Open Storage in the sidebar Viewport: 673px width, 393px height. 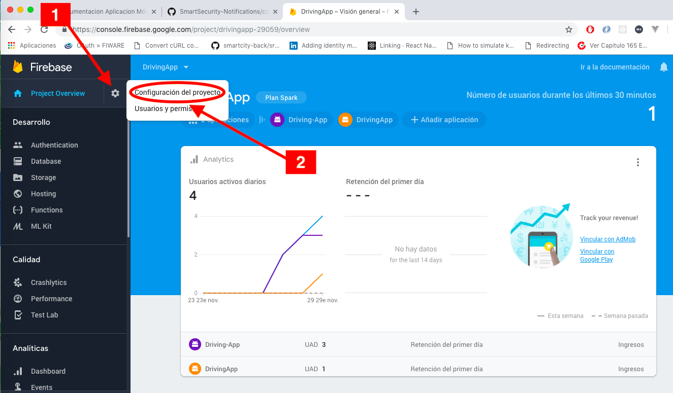pos(43,177)
